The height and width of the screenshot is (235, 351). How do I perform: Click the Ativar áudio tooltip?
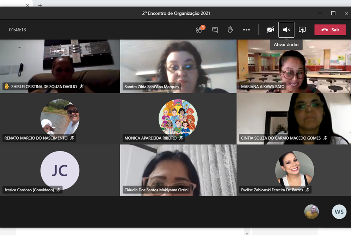pos(286,45)
